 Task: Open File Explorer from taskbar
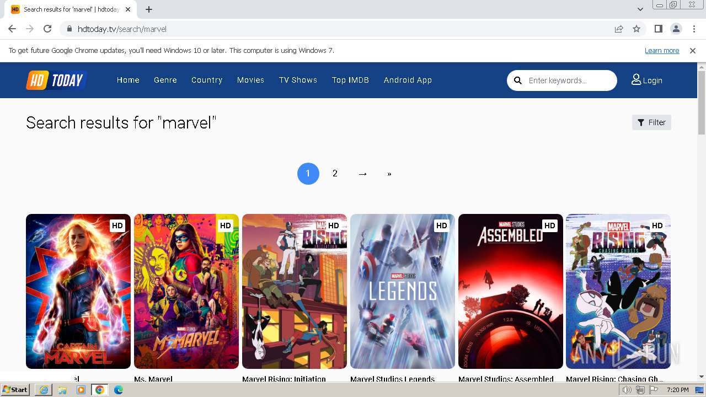(62, 390)
